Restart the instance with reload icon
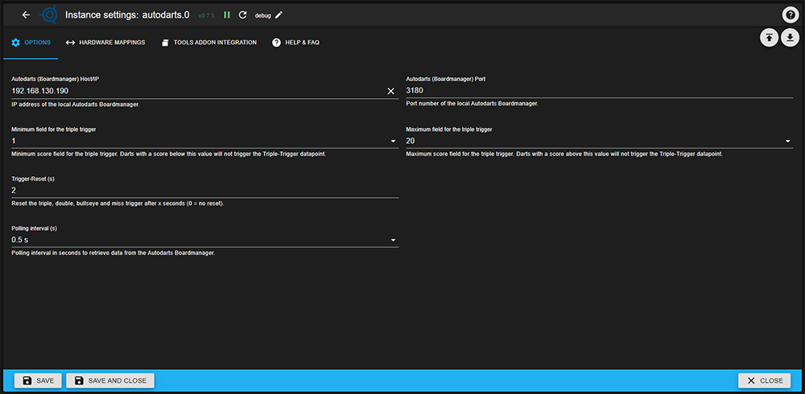805x394 pixels. tap(243, 15)
